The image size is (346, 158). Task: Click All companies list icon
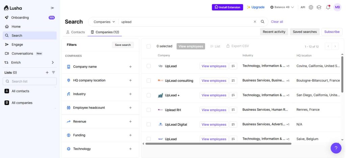click(x=7, y=103)
